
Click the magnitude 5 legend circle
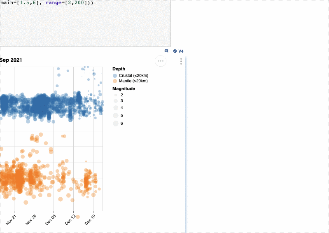tap(116, 115)
